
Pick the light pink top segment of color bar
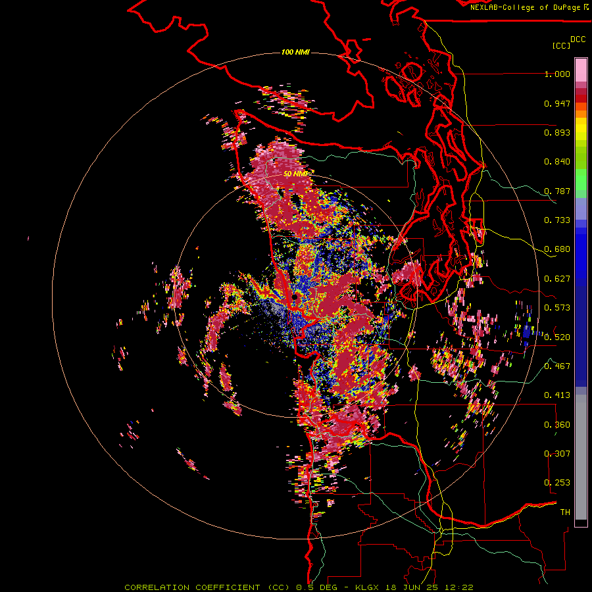click(581, 70)
